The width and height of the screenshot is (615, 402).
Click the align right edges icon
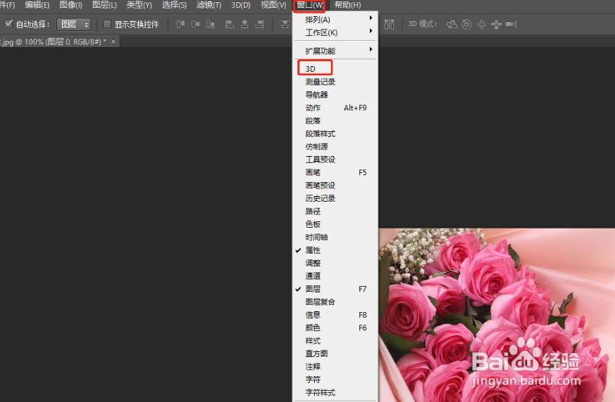click(259, 25)
